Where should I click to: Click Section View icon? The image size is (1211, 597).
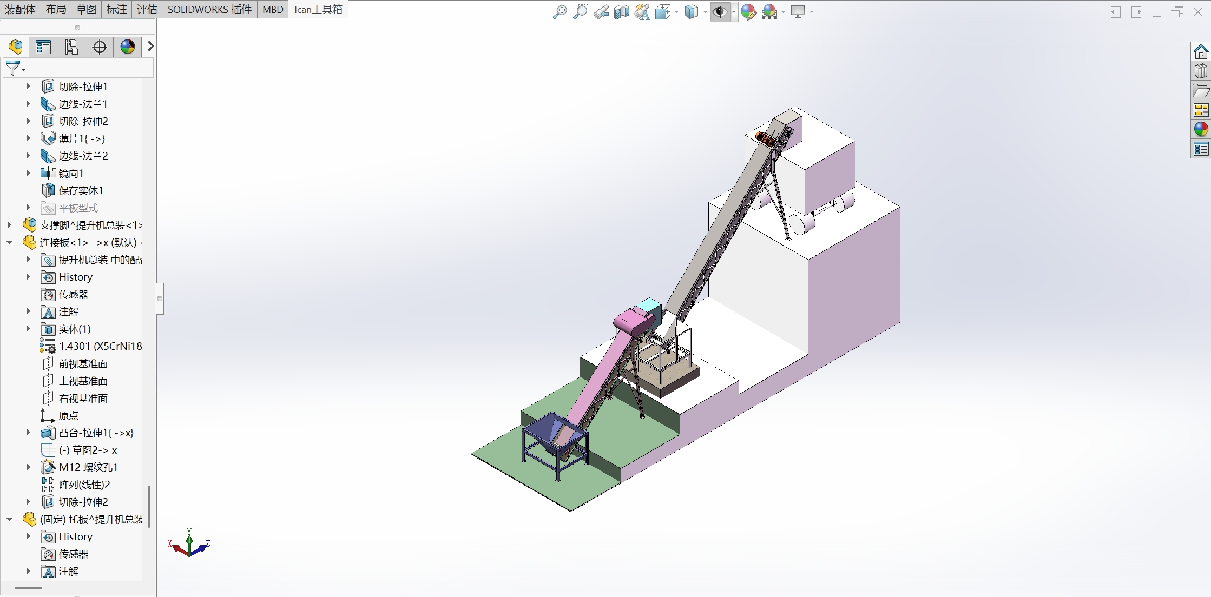[622, 12]
